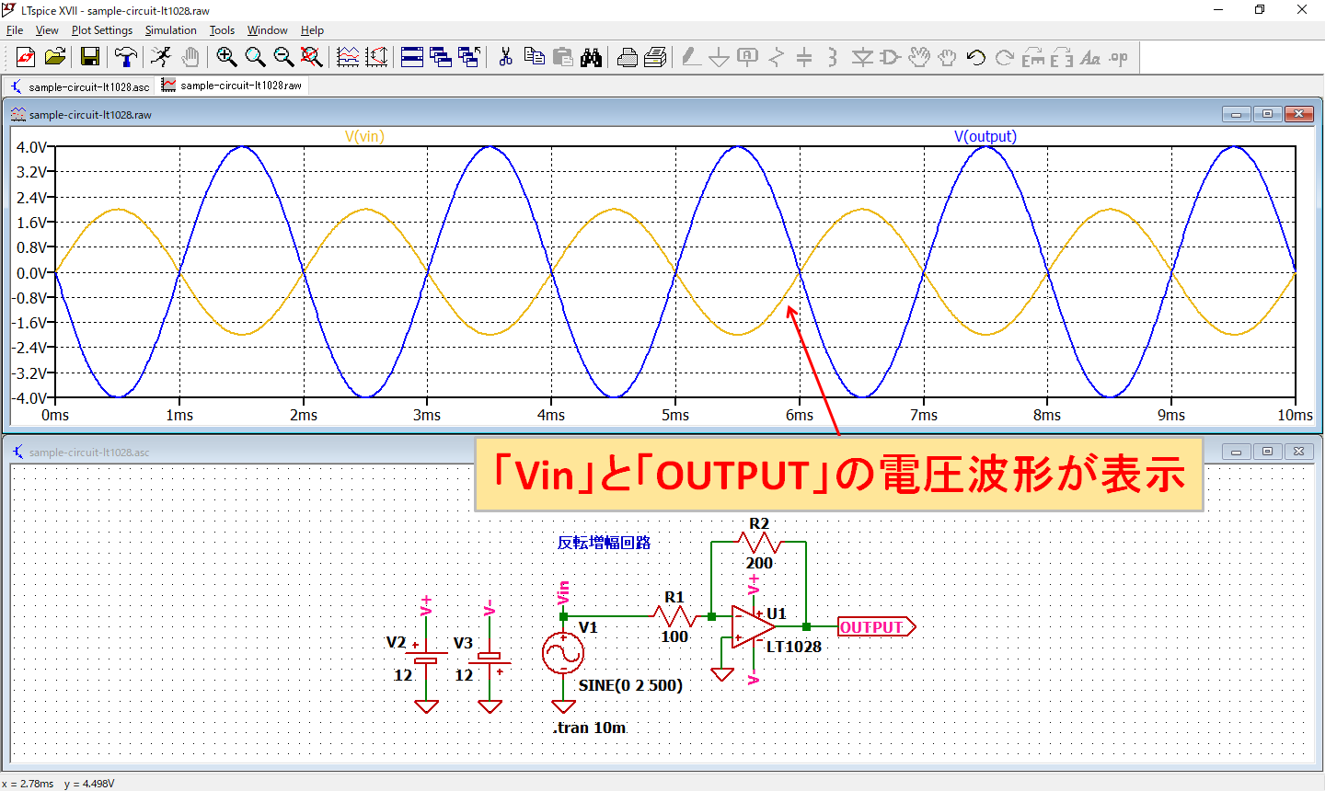1325x791 pixels.
Task: Click the Print icon
Action: pyautogui.click(x=627, y=57)
